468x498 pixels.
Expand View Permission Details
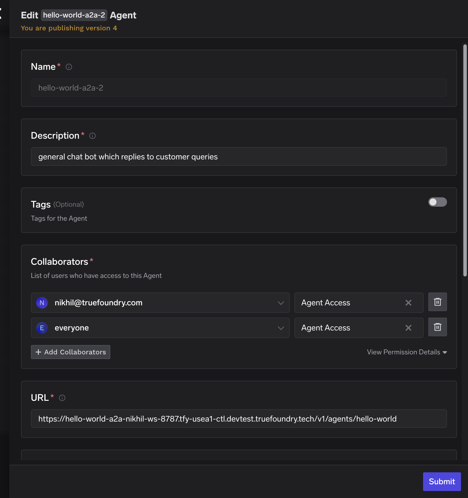(406, 352)
